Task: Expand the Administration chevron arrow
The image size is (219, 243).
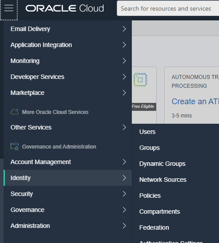Action: [x=124, y=226]
